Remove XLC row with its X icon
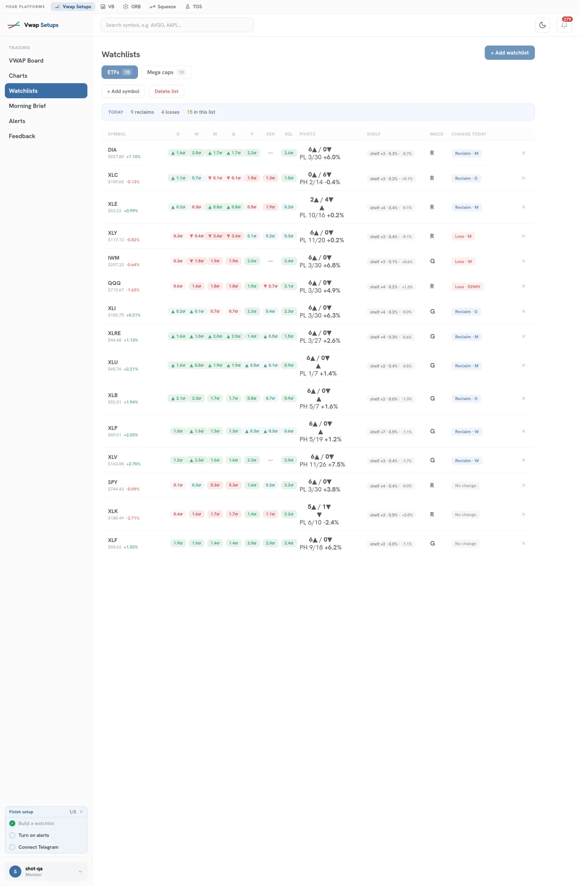Image resolution: width=580 pixels, height=886 pixels. pos(523,178)
